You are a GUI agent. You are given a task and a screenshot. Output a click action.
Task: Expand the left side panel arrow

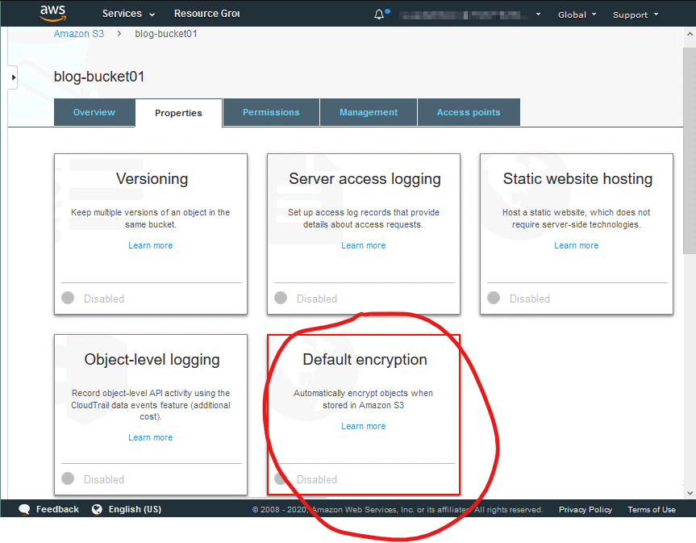click(13, 77)
